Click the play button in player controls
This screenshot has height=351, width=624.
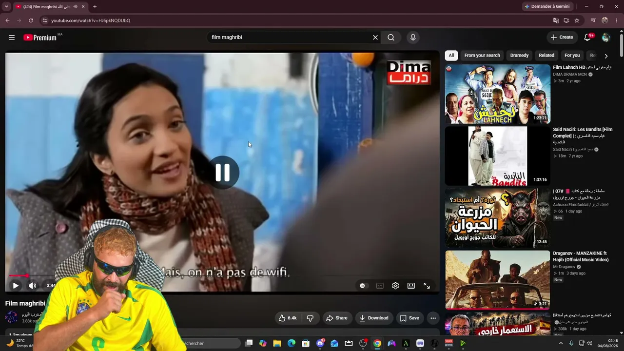(16, 286)
